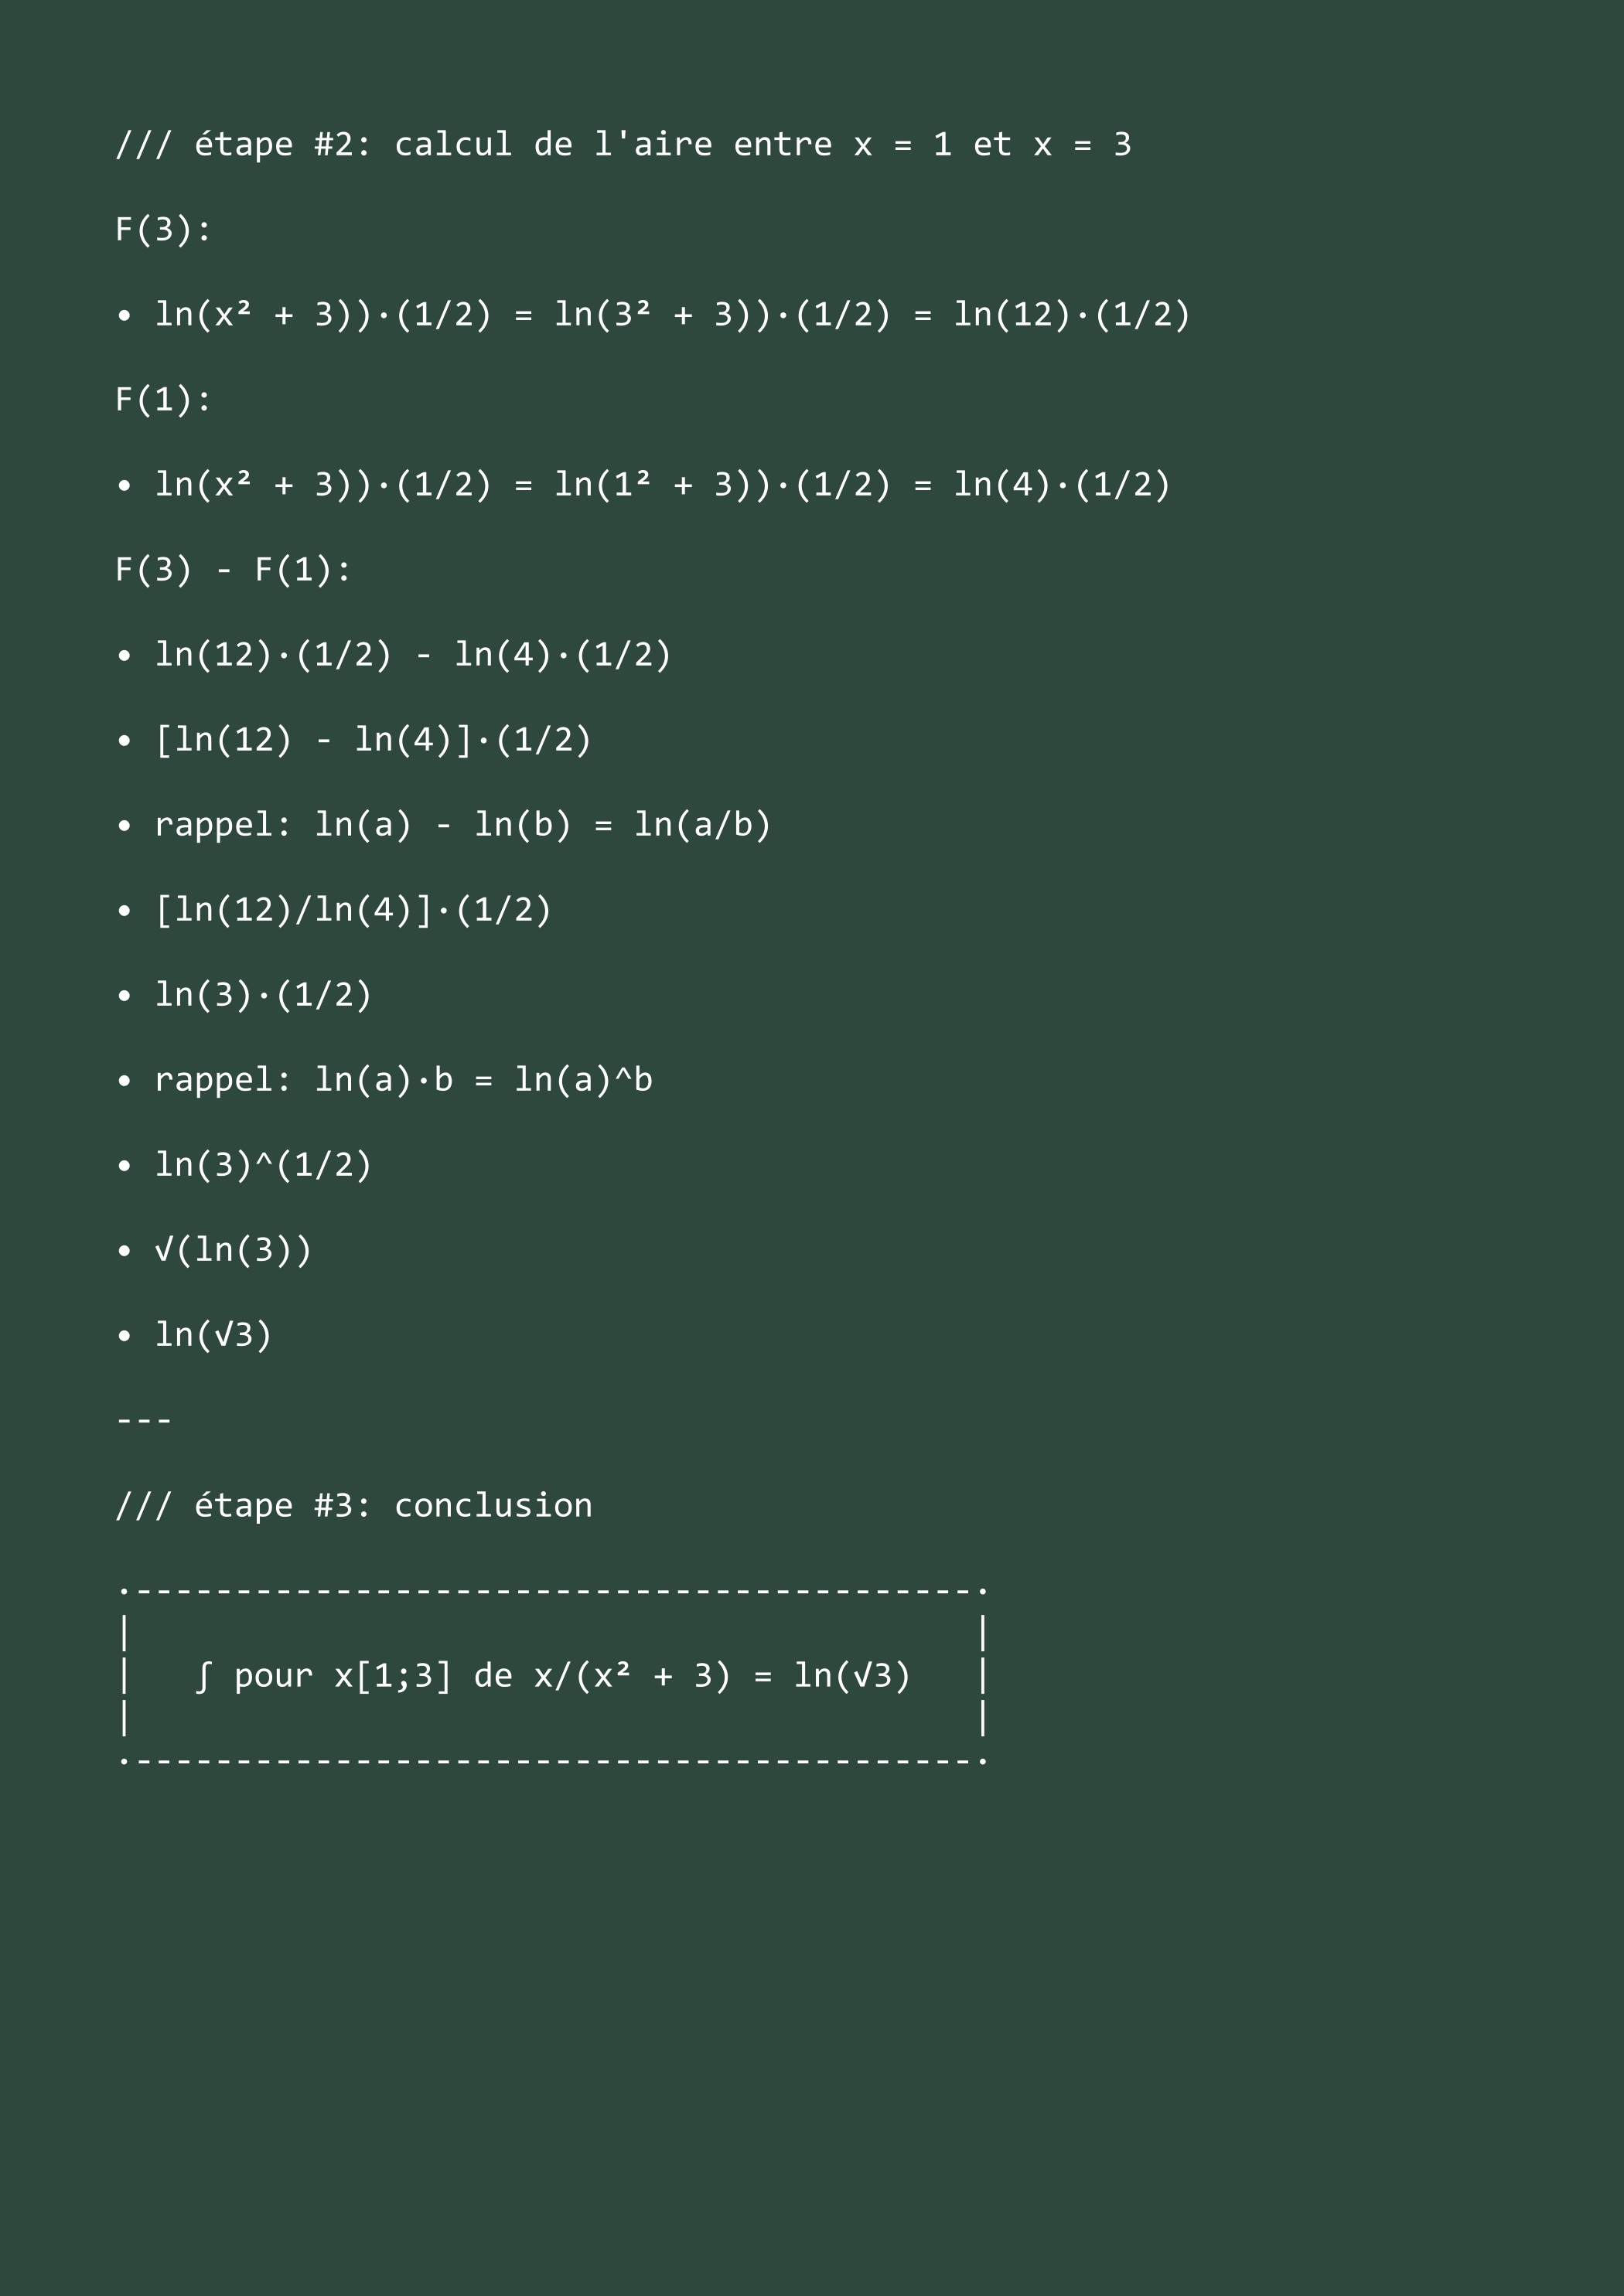Click the ln(3)·(1/2) line
The height and width of the screenshot is (2296, 1624).
[243, 995]
